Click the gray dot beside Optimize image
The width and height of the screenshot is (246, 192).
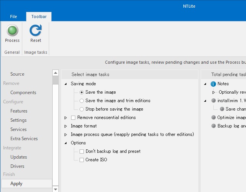213,118
